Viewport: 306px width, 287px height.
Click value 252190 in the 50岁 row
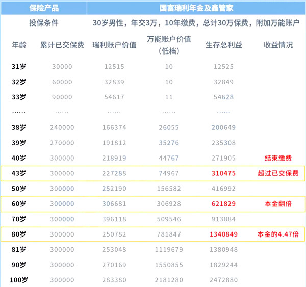point(114,189)
